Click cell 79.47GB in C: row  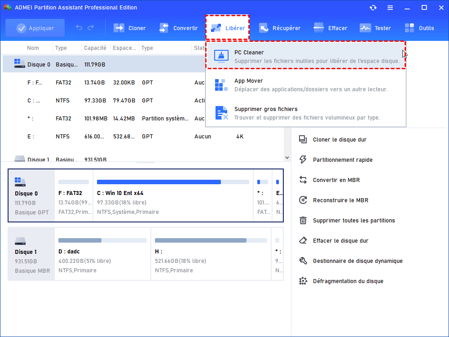click(x=124, y=101)
